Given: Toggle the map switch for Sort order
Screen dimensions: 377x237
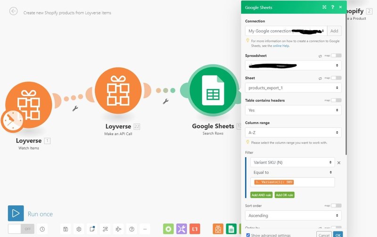Looking at the screenshot, I should 336,205.
